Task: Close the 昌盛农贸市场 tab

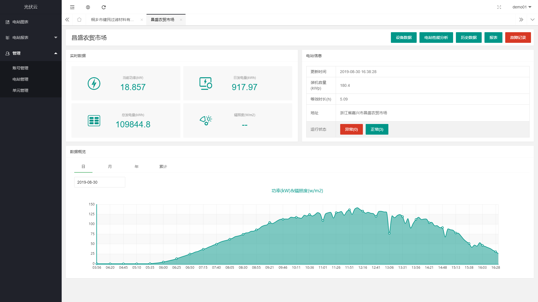Action: 181,20
